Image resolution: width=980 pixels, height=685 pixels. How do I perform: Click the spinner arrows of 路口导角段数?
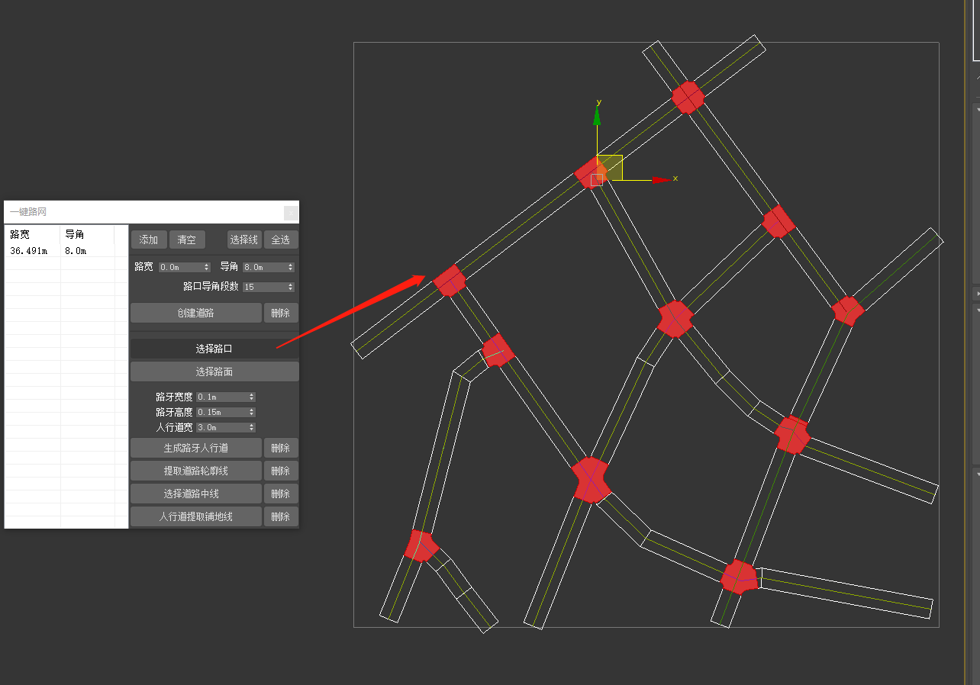[291, 287]
